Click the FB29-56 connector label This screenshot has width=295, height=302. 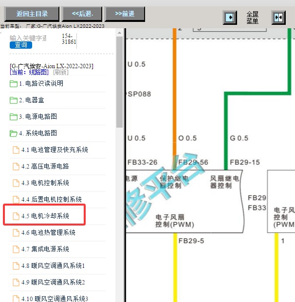(193, 162)
